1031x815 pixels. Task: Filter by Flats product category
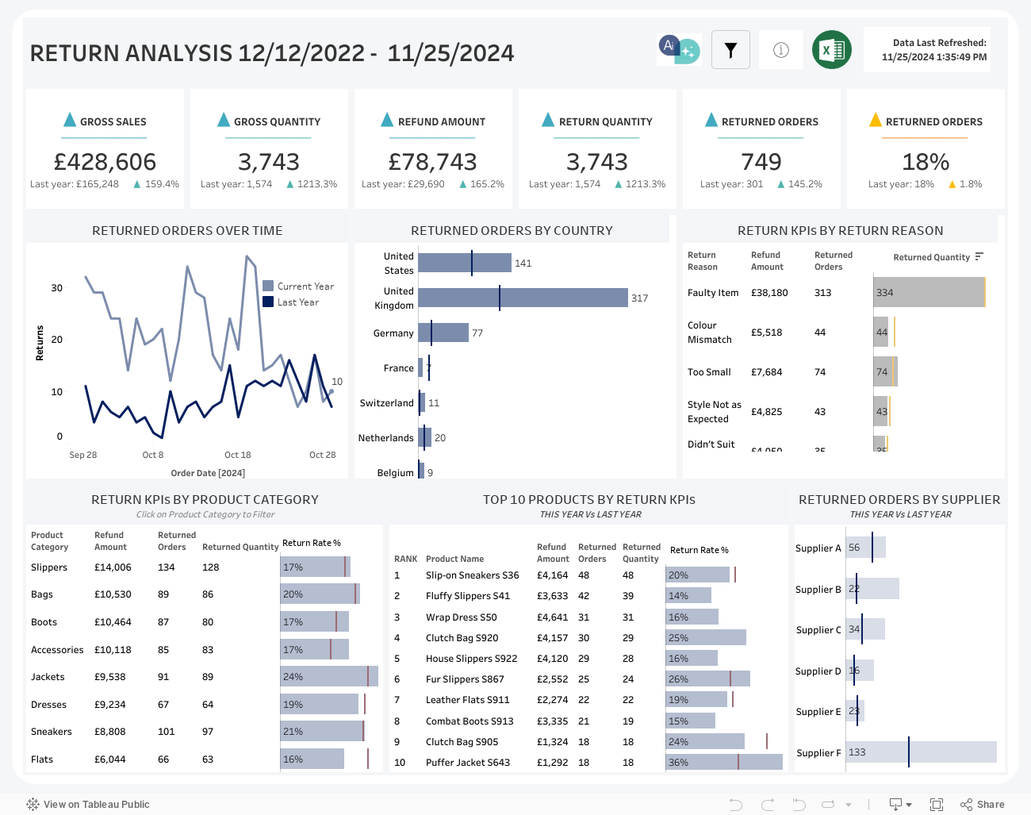tap(42, 759)
